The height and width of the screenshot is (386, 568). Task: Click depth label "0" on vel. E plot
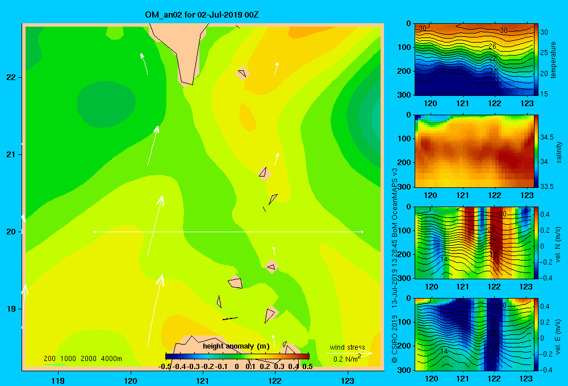[x=408, y=299]
